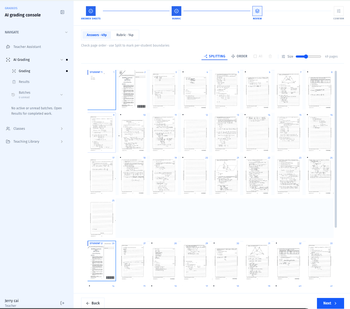Collapse the Navigate section chevron
Viewport: 350px width, 309px height.
(x=66, y=32)
